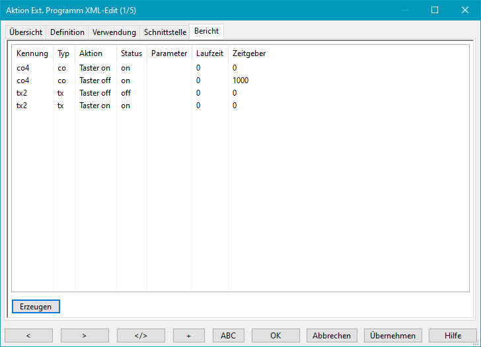The width and height of the screenshot is (481, 347).
Task: Click the Erzeugen button
Action: click(36, 306)
